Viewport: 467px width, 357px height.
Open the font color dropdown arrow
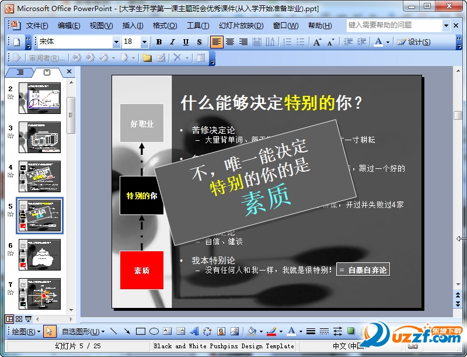pyautogui.click(x=388, y=42)
